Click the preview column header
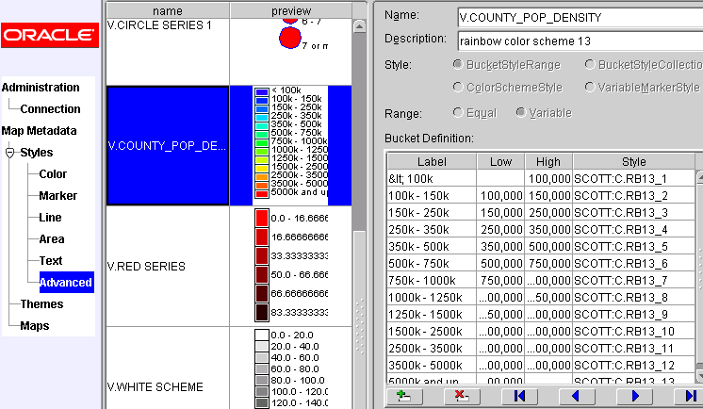This screenshot has width=703, height=409. coord(291,10)
